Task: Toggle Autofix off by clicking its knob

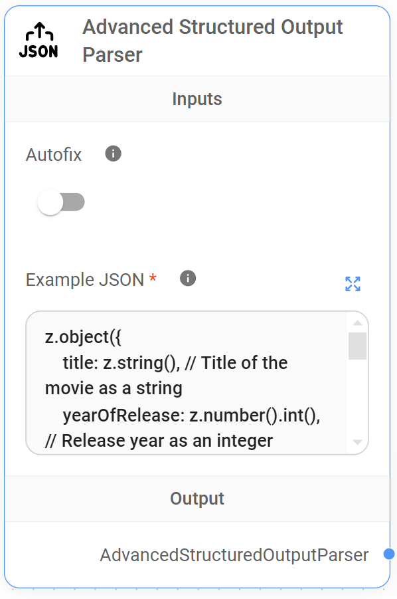Action: pyautogui.click(x=50, y=201)
